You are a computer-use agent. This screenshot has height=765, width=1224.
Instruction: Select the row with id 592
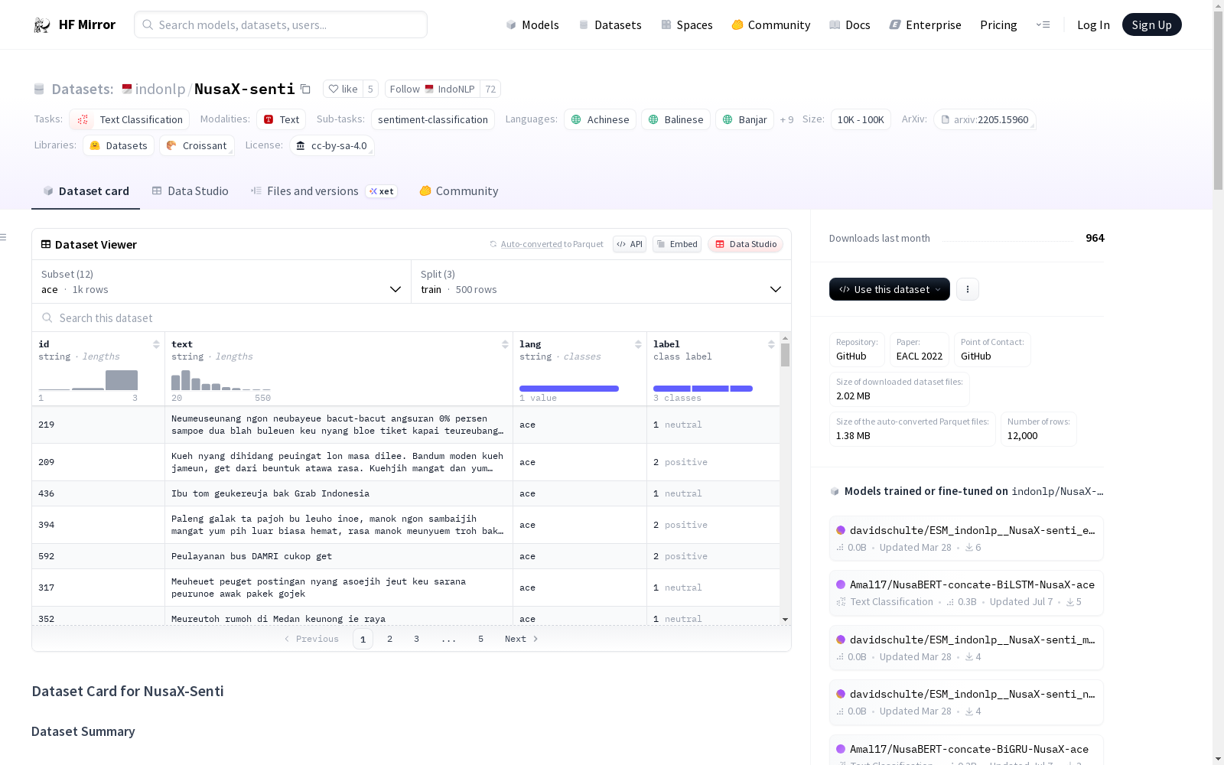click(405, 556)
